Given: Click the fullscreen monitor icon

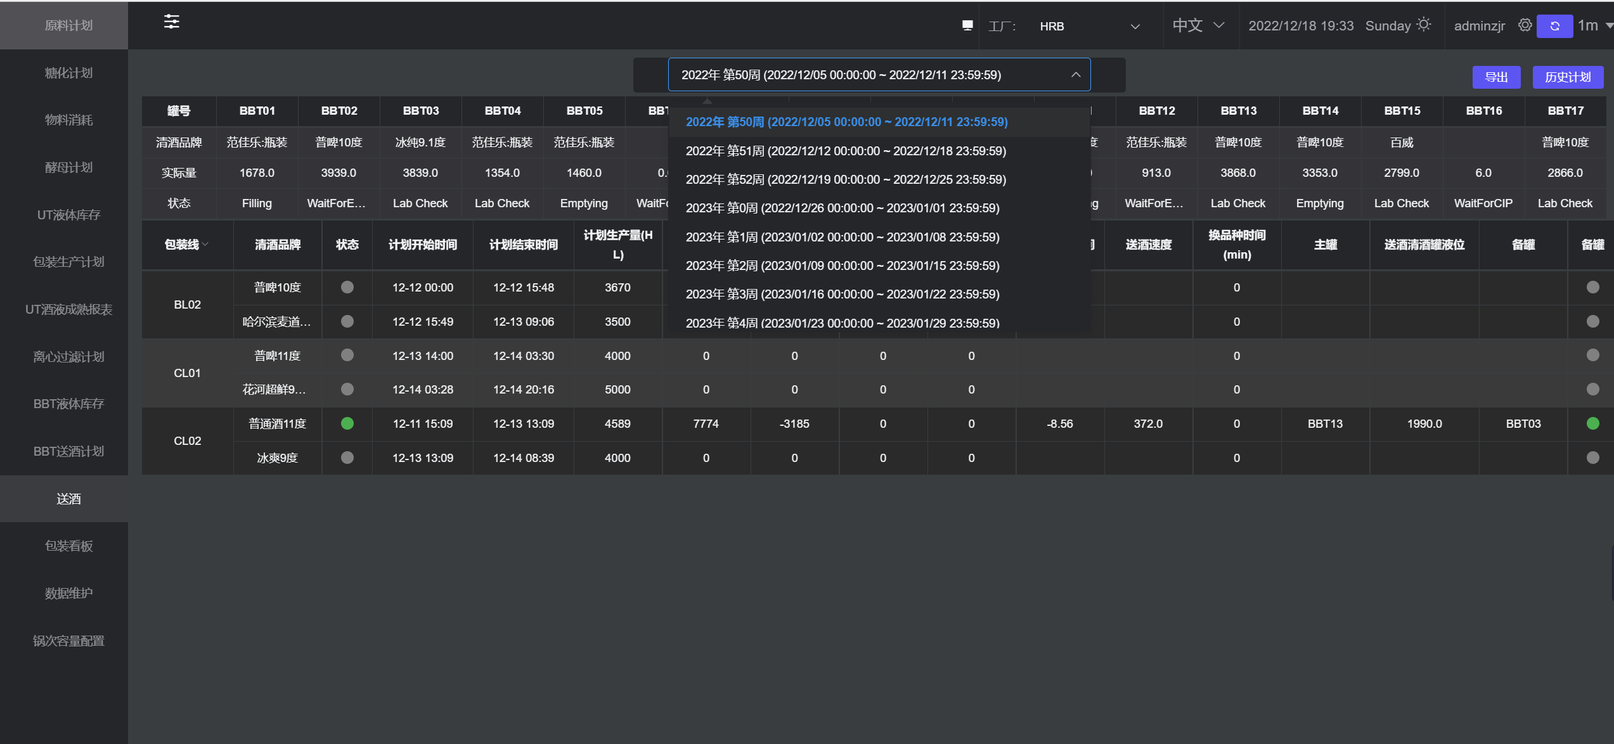Looking at the screenshot, I should tap(967, 25).
